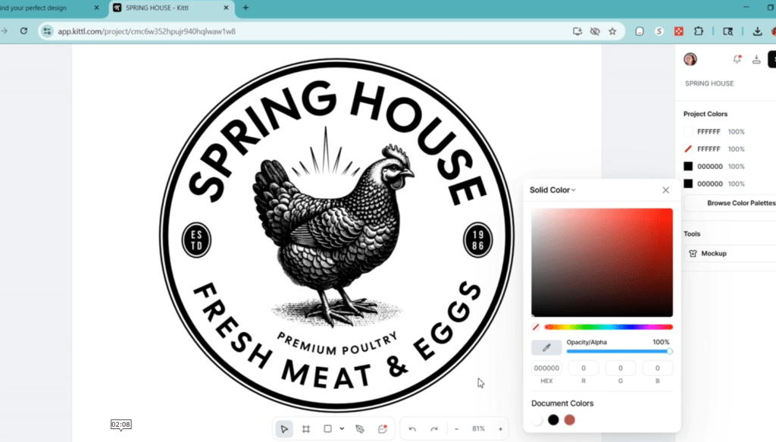
Task: Open the Mockup tool
Action: click(x=713, y=253)
